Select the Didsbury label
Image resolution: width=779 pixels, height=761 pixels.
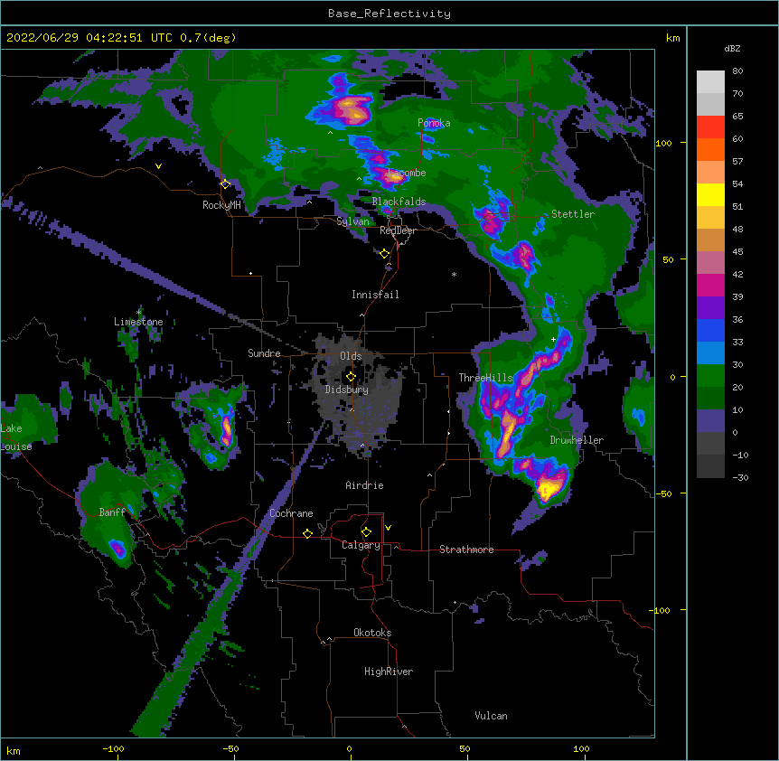(347, 390)
